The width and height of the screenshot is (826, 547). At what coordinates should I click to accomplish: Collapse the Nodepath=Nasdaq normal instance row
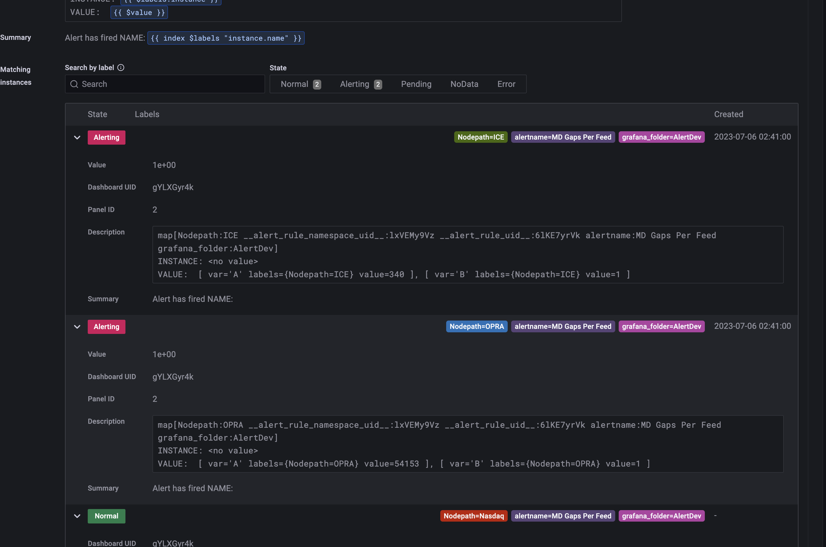point(77,516)
